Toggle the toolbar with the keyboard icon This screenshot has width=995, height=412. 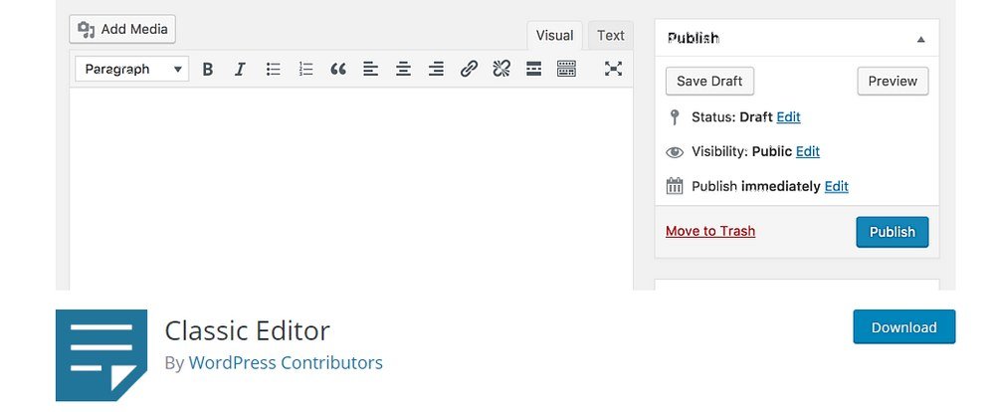(567, 69)
